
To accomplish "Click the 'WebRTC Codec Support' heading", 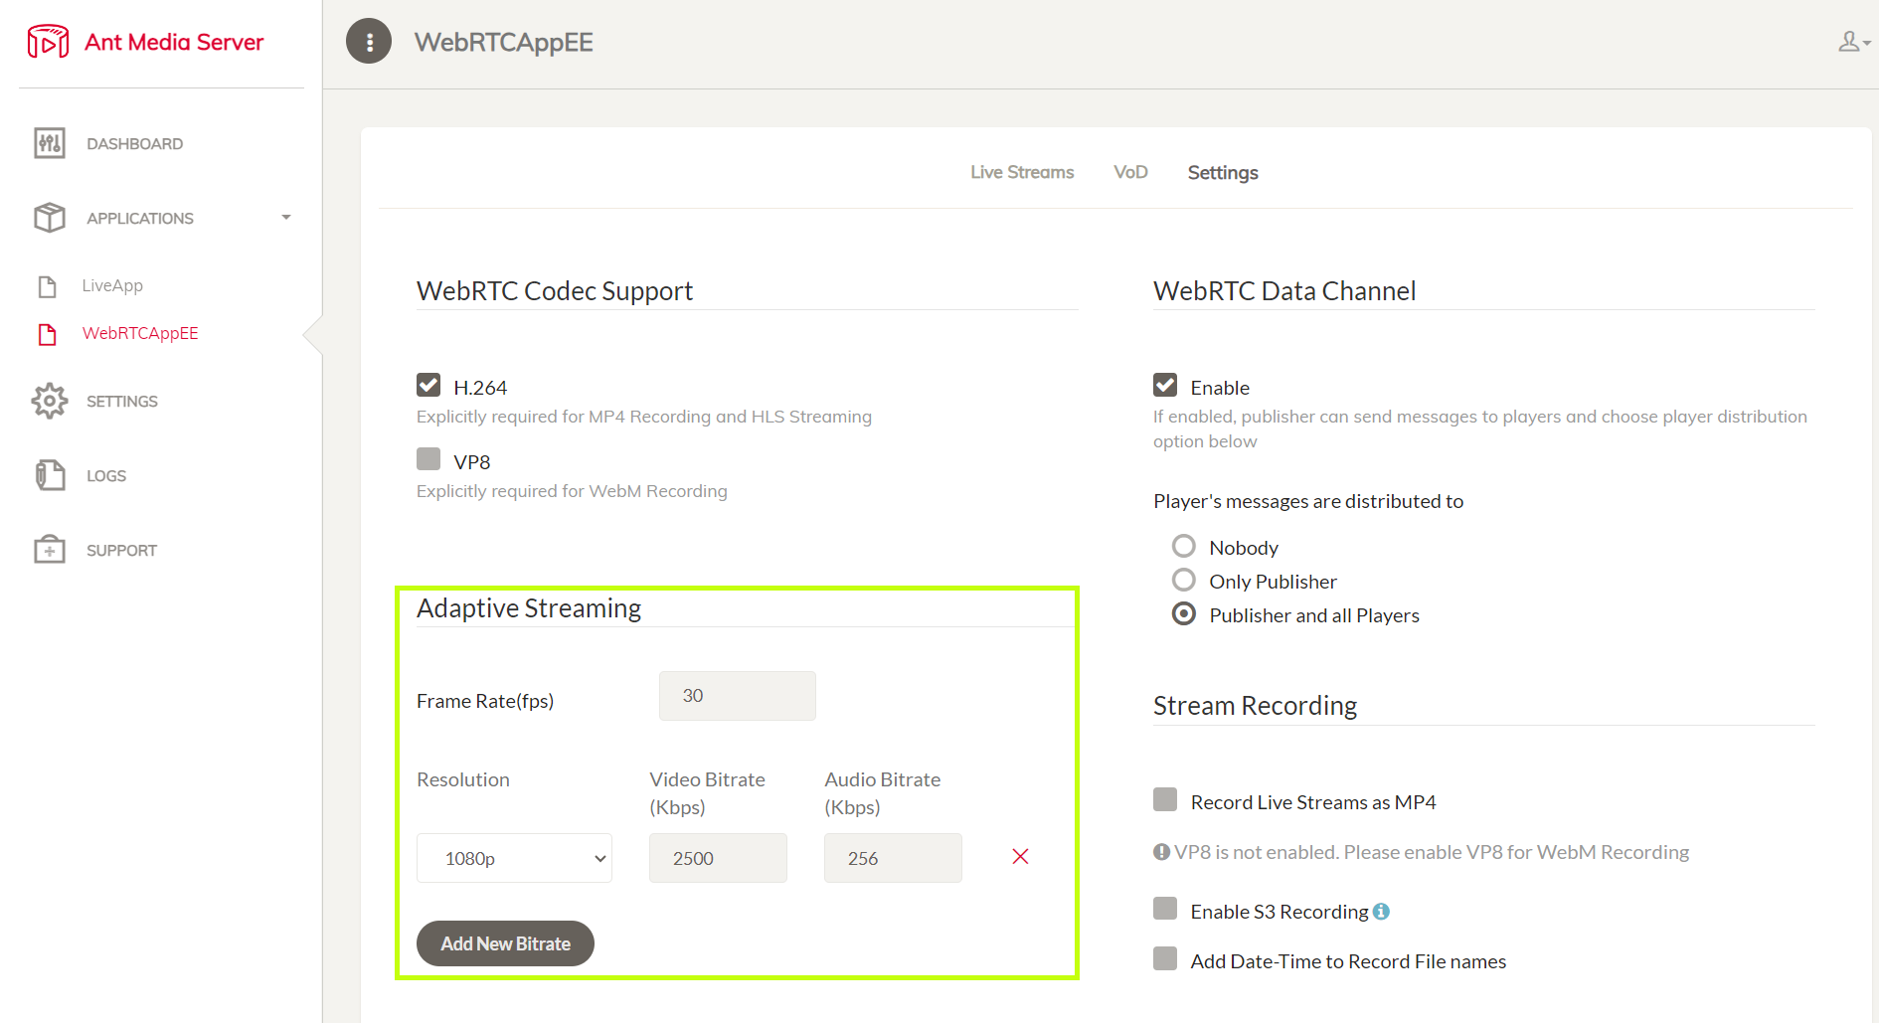I will (x=555, y=291).
